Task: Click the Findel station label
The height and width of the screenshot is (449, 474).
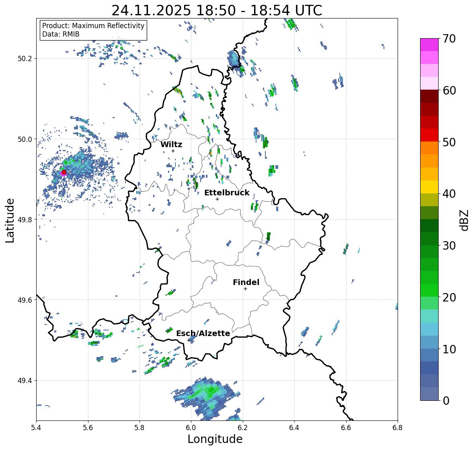Action: [246, 282]
